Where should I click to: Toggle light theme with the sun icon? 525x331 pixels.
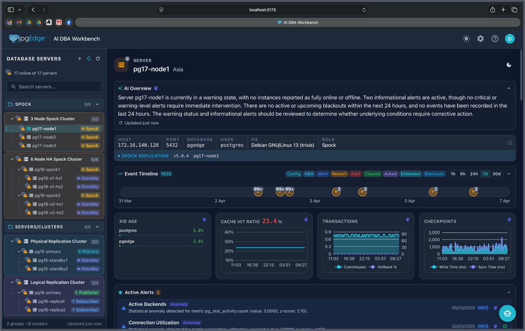pyautogui.click(x=466, y=39)
